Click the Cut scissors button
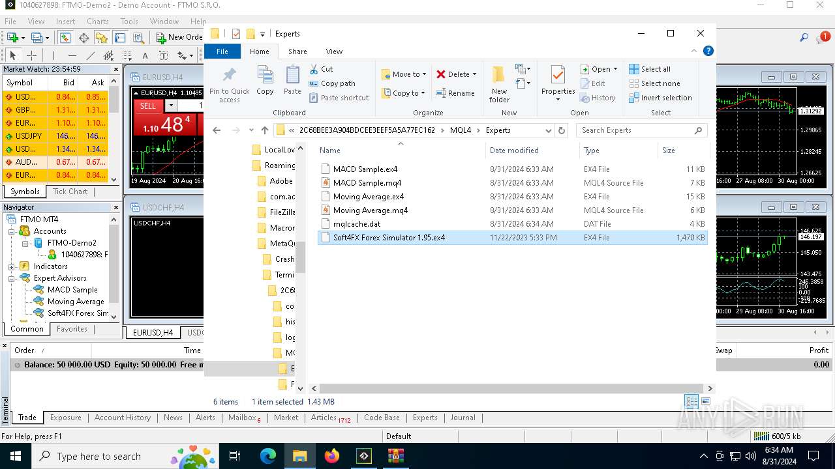 tap(321, 69)
